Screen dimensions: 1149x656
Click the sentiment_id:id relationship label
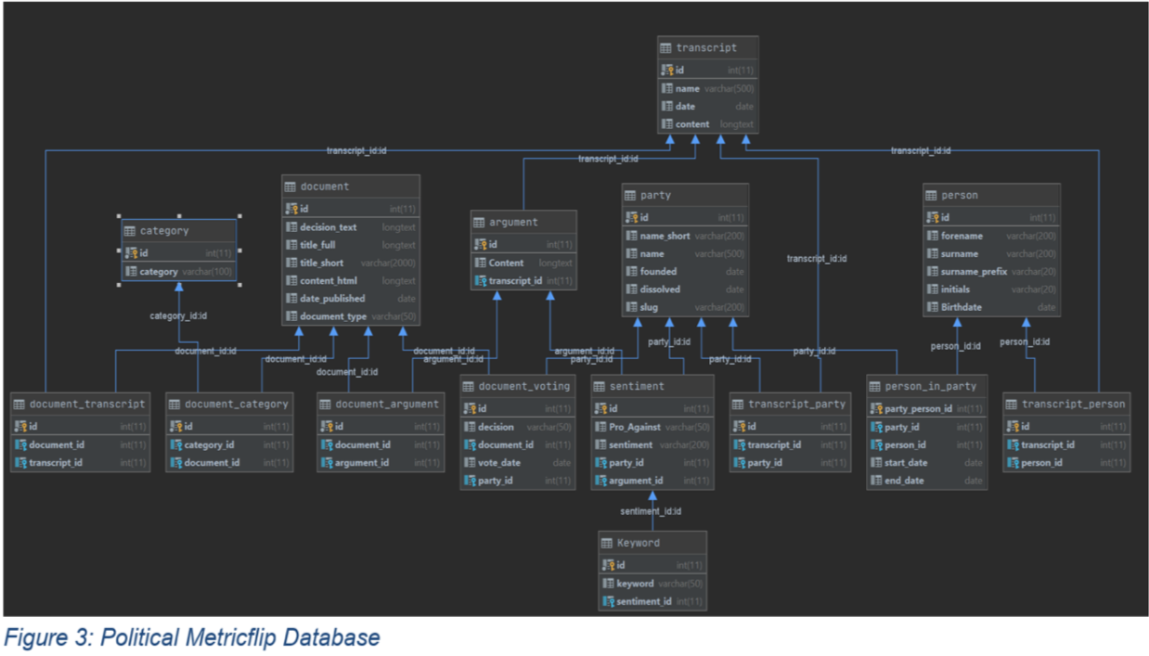[651, 511]
